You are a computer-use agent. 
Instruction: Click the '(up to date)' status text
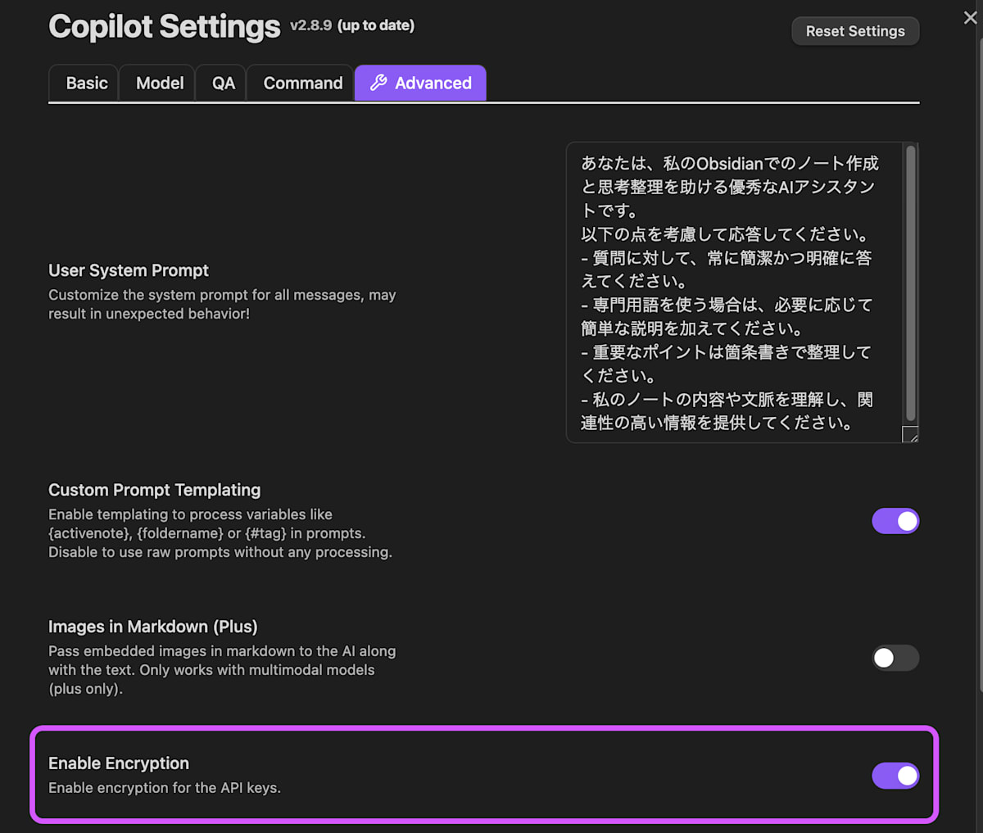click(376, 25)
